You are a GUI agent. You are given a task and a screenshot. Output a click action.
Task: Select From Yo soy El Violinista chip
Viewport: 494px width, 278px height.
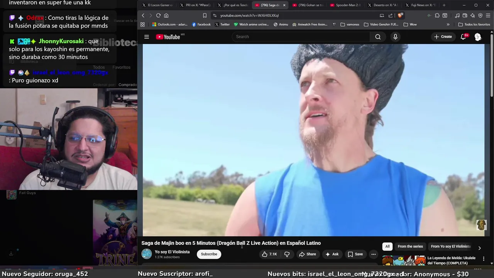point(450,246)
